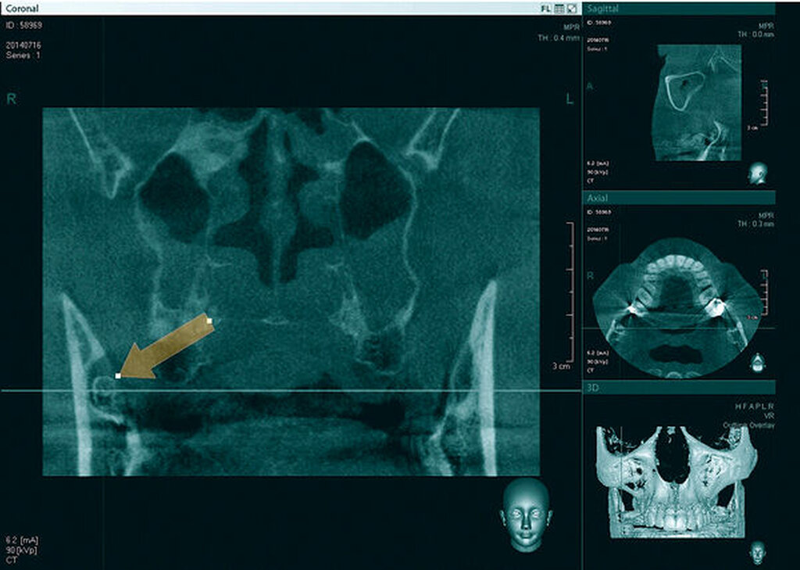Click the top-down head icon in Axial view

(x=757, y=362)
